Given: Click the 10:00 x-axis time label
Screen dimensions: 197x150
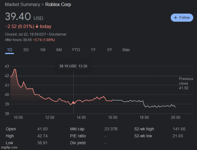Looking at the screenshot, I should coord(18,118).
